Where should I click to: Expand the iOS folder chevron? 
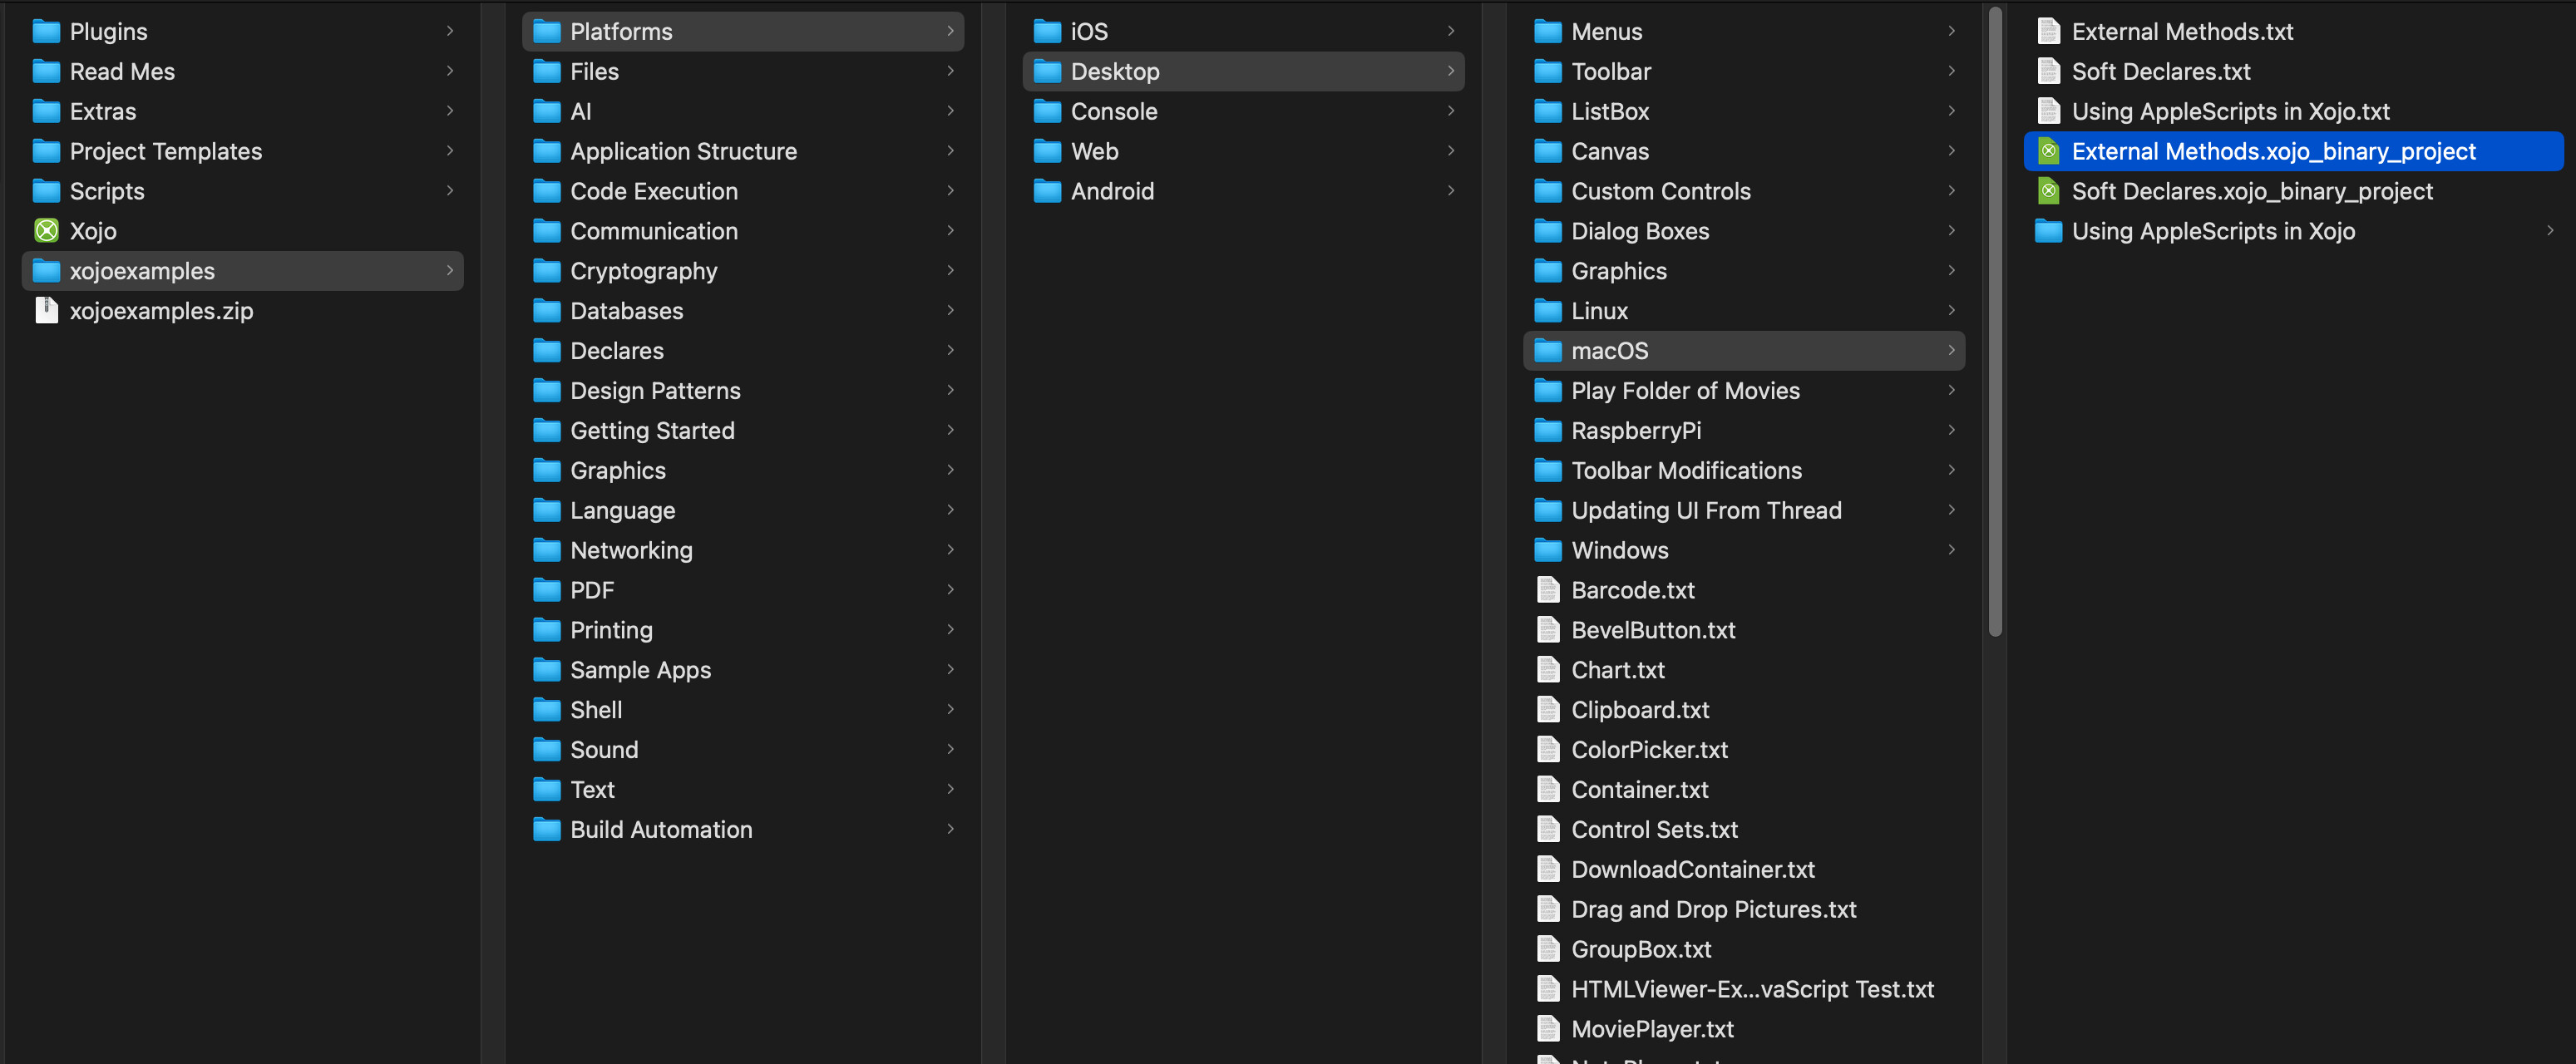click(x=1450, y=31)
